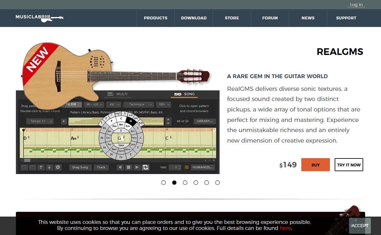Image resolution: width=381 pixels, height=235 pixels.
Task: Click the MusicLab guitar logo
Action: [39, 18]
